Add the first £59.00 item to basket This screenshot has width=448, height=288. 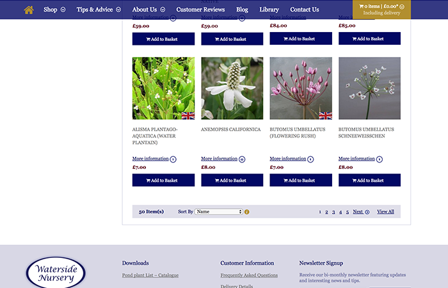coord(163,39)
